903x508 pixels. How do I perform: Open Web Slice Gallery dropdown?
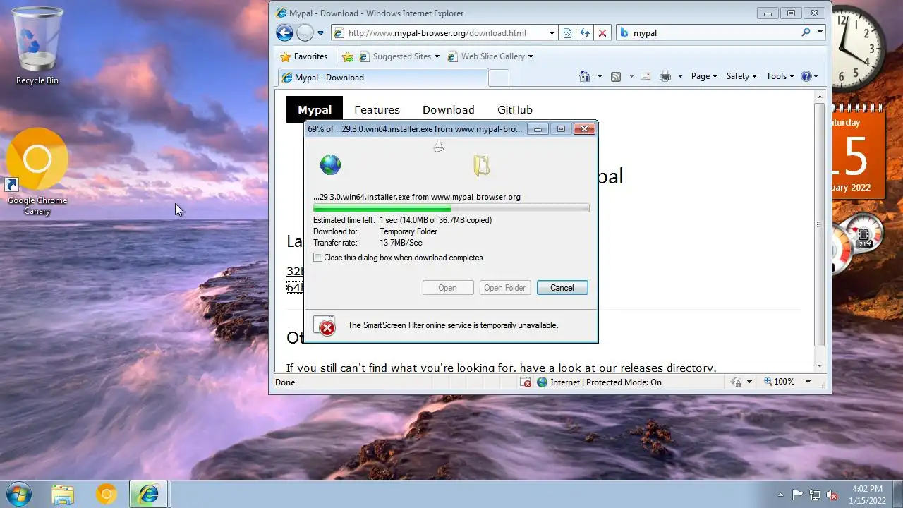coord(490,56)
